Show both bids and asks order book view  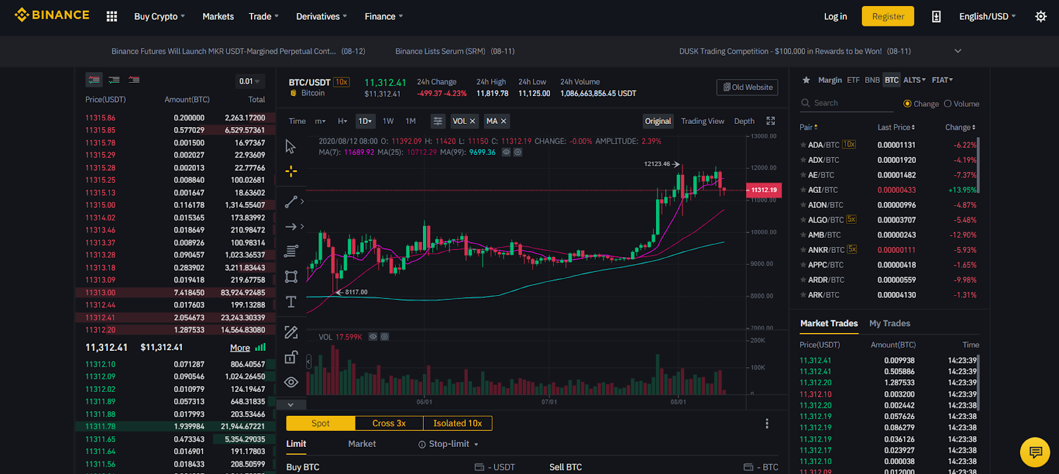[x=94, y=80]
